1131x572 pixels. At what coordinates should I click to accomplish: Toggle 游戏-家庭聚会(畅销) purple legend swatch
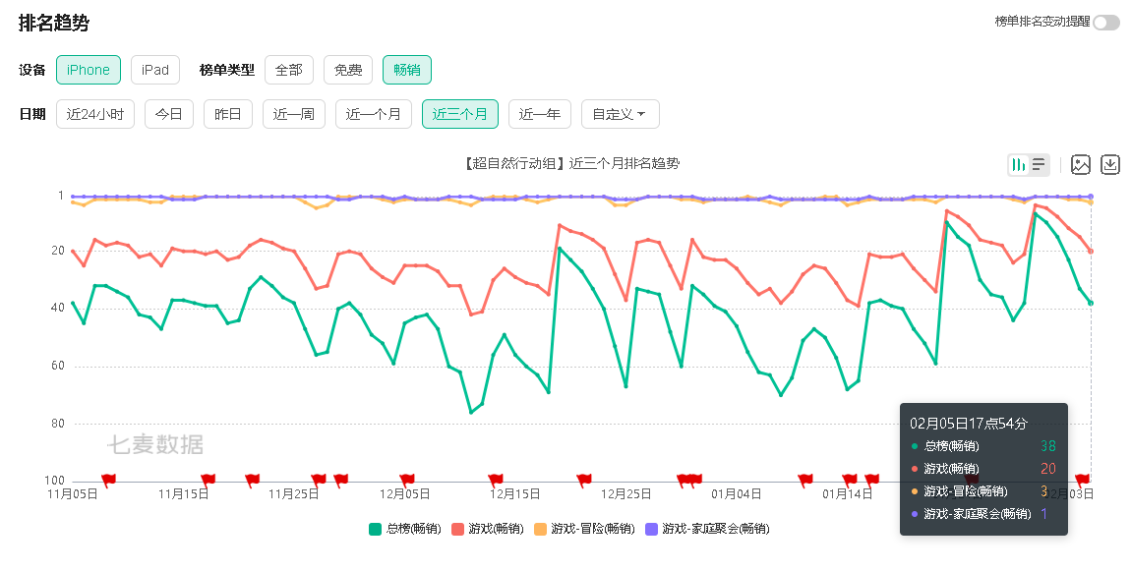[651, 529]
